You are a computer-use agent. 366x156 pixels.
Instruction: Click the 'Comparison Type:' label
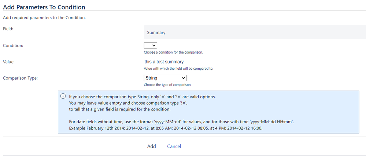click(x=20, y=78)
